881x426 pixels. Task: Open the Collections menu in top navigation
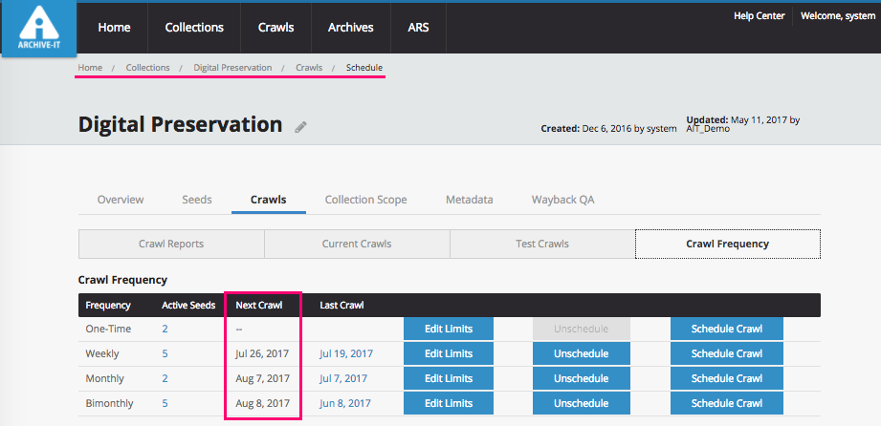194,28
